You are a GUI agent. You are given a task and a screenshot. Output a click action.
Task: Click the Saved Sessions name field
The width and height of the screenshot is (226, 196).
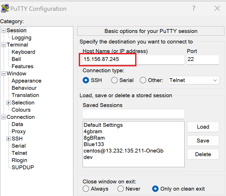pyautogui.click(x=134, y=114)
